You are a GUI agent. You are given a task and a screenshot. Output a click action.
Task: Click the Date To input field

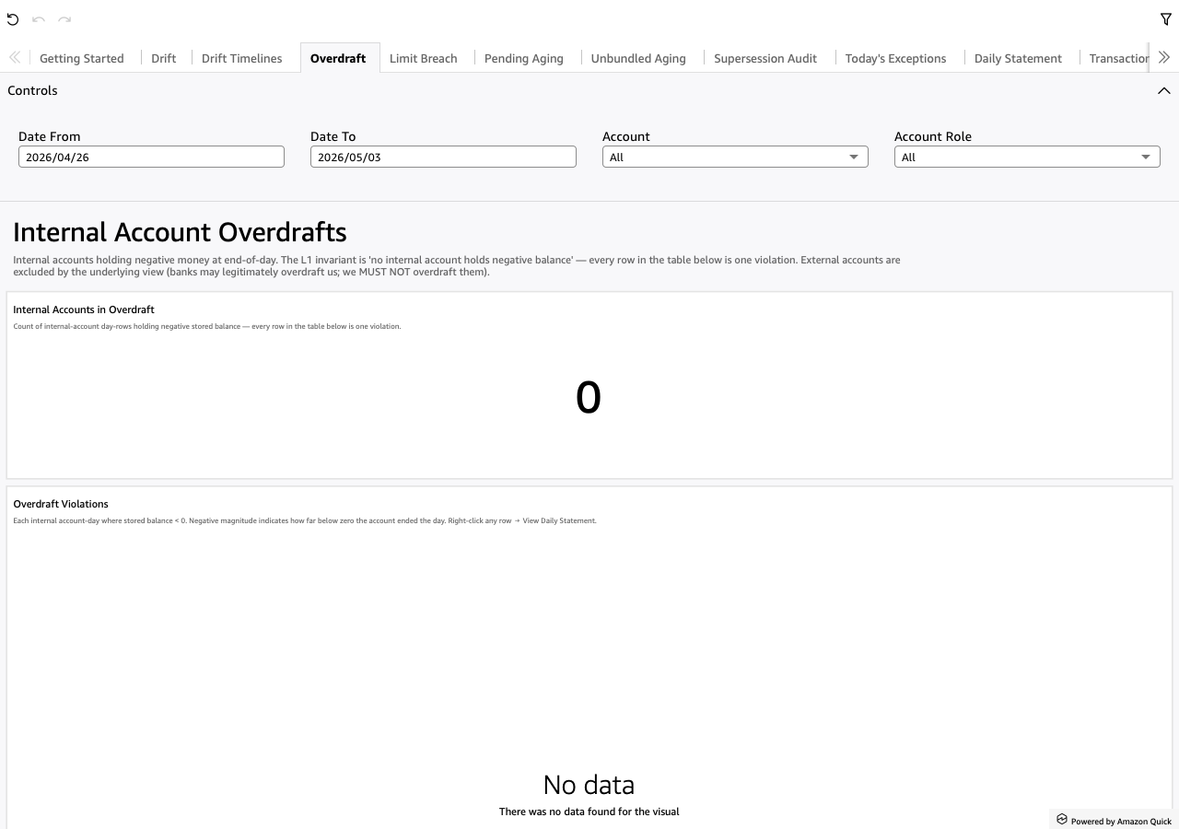[443, 157]
